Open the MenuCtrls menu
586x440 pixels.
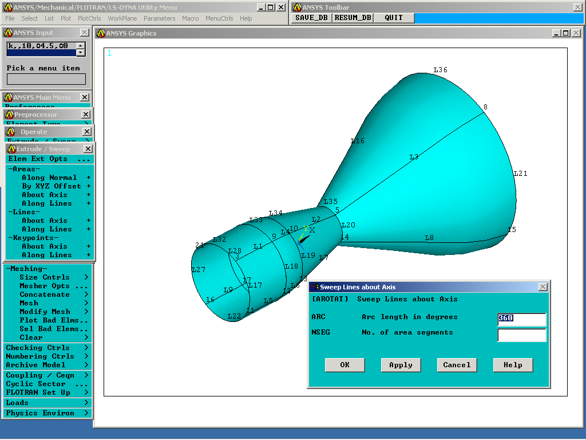[x=219, y=18]
